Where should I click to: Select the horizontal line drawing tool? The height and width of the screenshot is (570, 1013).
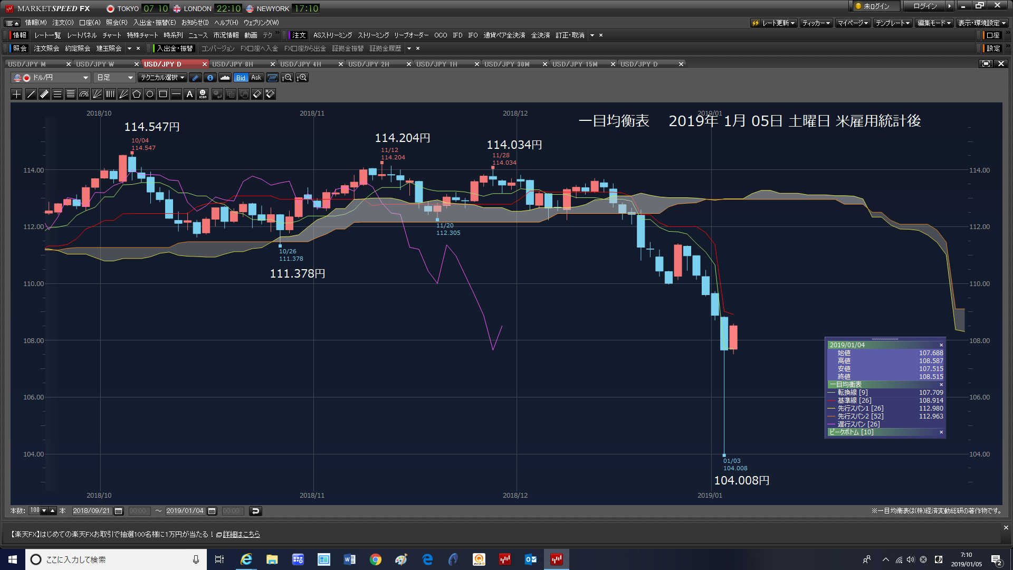(176, 94)
